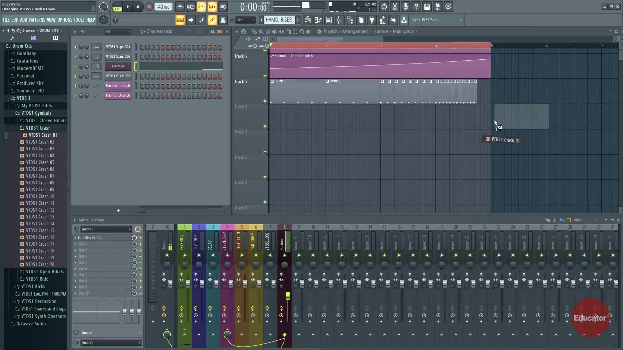
Task: Open the Channel rack view icon
Action: [329, 20]
